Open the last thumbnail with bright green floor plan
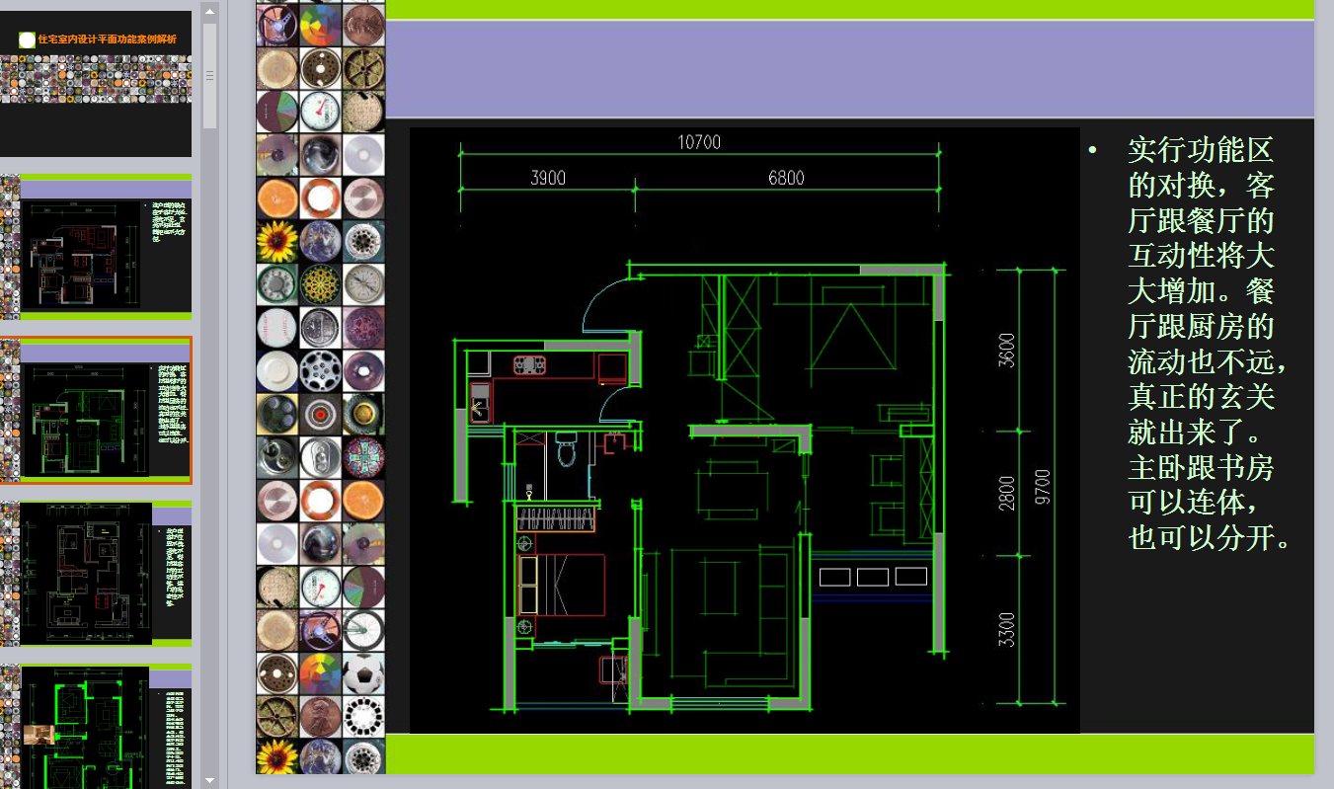Viewport: 1334px width, 789px height. pos(96,726)
